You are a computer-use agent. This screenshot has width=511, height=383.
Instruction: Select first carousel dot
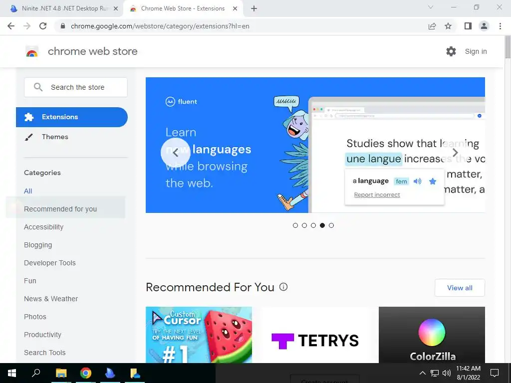coord(295,225)
